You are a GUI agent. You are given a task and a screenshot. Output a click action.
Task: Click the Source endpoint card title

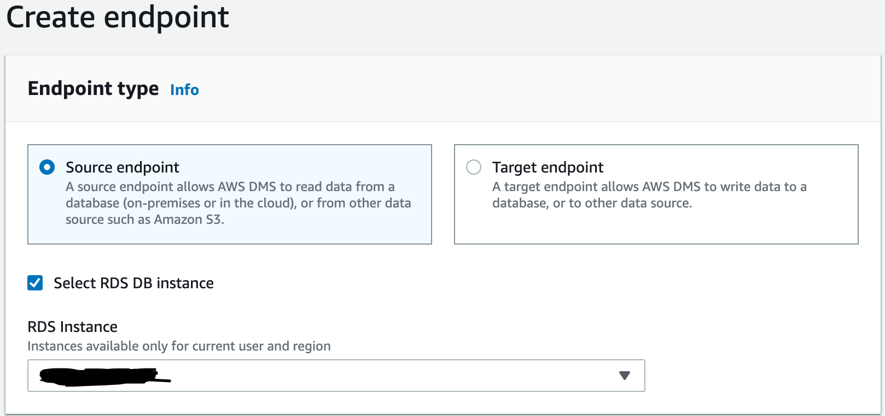(123, 167)
